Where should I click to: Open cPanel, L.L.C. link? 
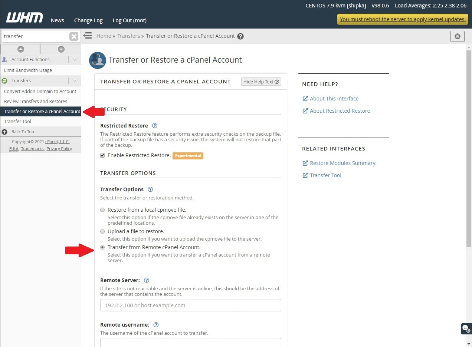[57, 142]
